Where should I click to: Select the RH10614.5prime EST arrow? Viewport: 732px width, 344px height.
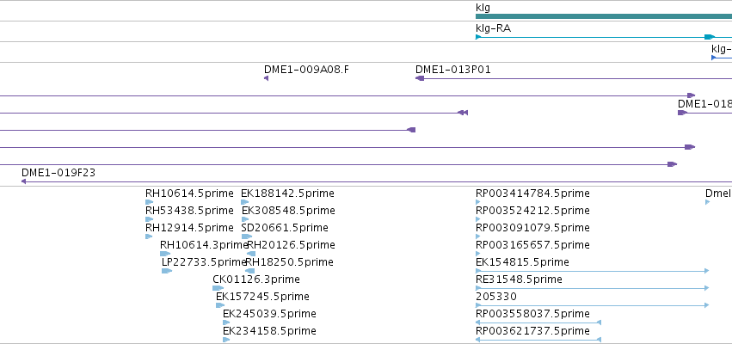point(150,202)
